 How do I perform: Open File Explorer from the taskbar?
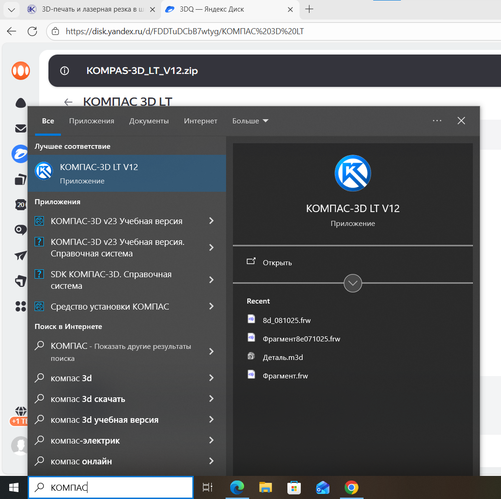point(266,487)
